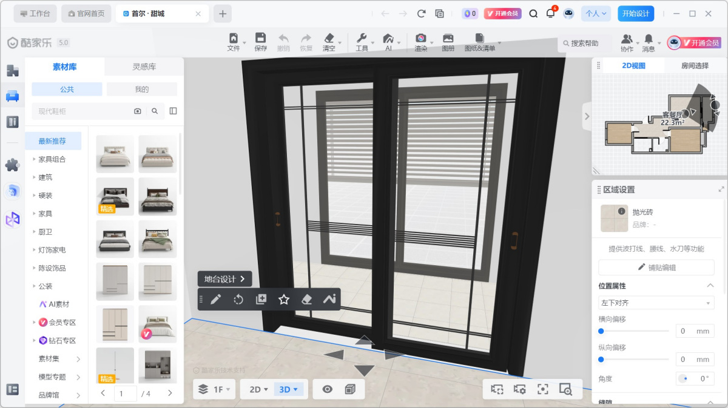Expand the 家具组合 category tree item
728x408 pixels.
(52, 159)
